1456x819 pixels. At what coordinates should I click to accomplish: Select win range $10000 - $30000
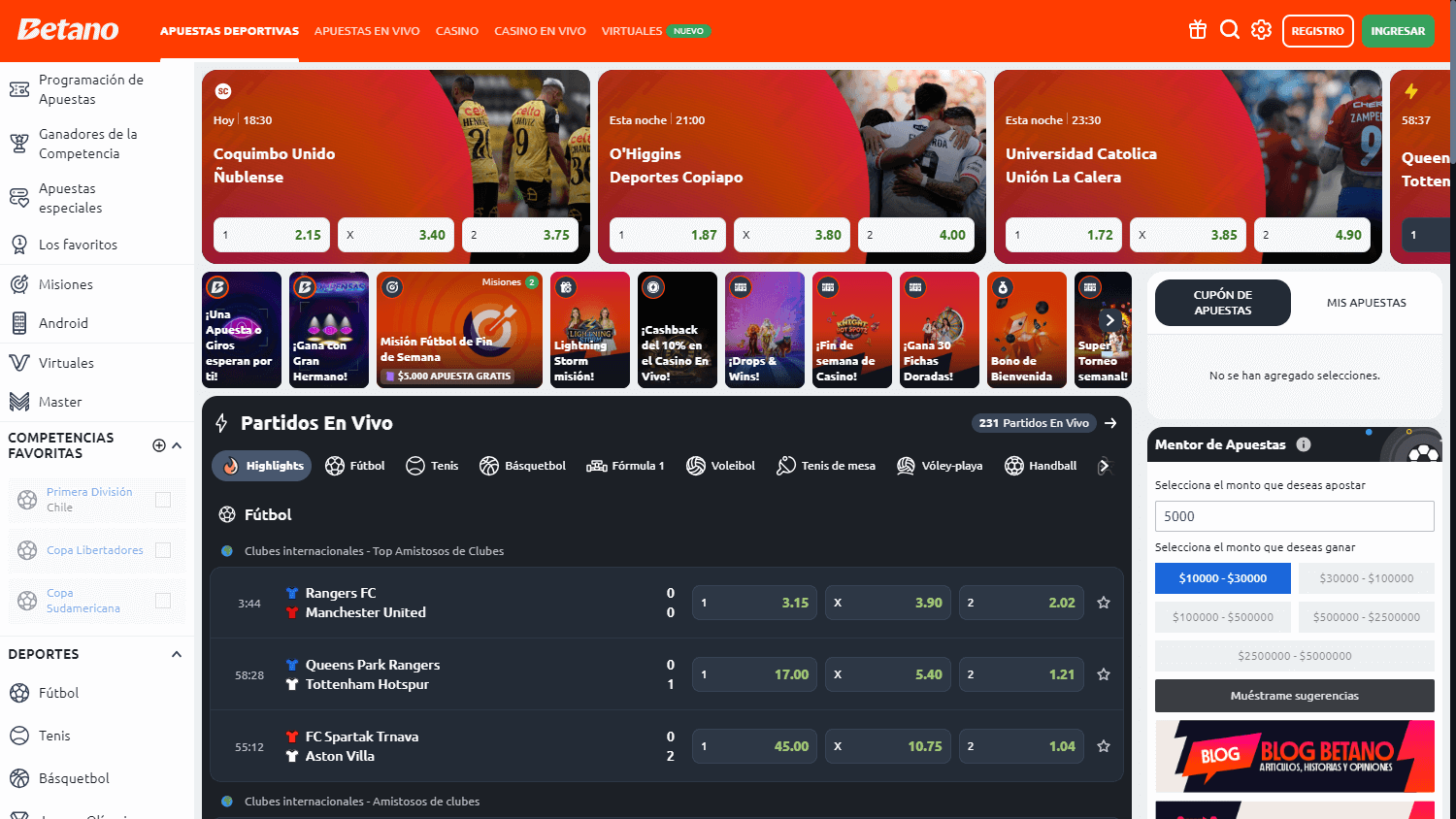[1223, 578]
